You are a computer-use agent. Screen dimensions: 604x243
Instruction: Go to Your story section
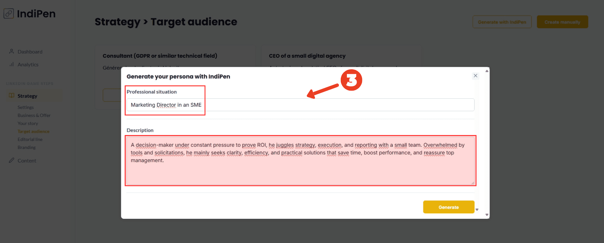point(28,123)
